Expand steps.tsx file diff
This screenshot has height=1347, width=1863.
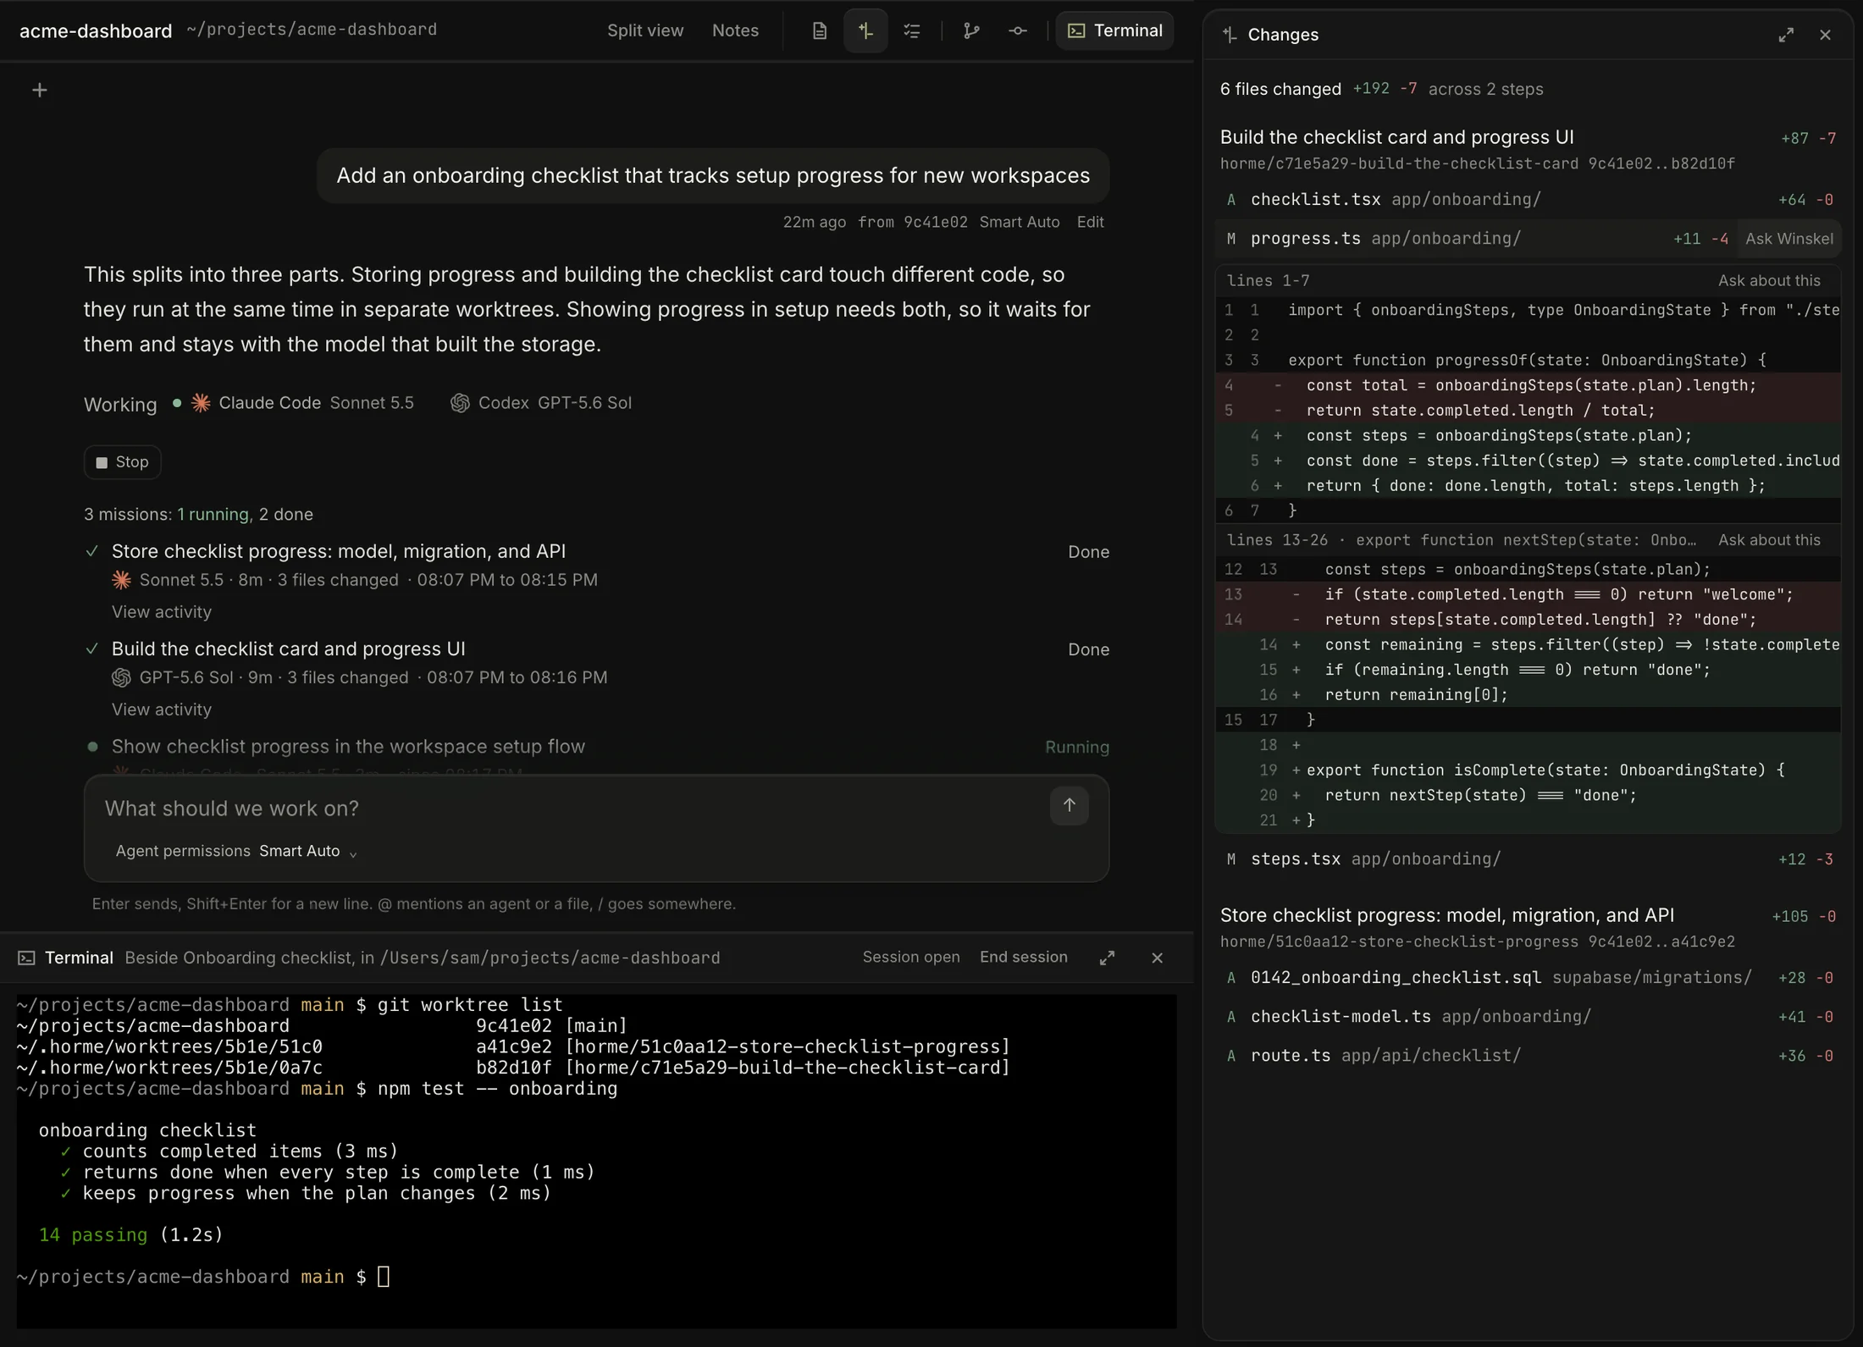1529,859
